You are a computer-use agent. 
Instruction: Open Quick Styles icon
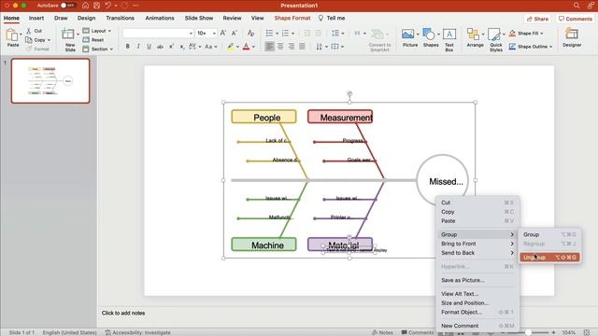pyautogui.click(x=494, y=35)
